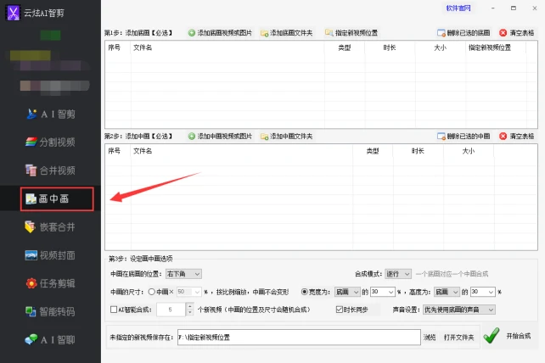545x363 pixels.
Task: Click 序号 header in step 2 table
Action: tap(115, 151)
